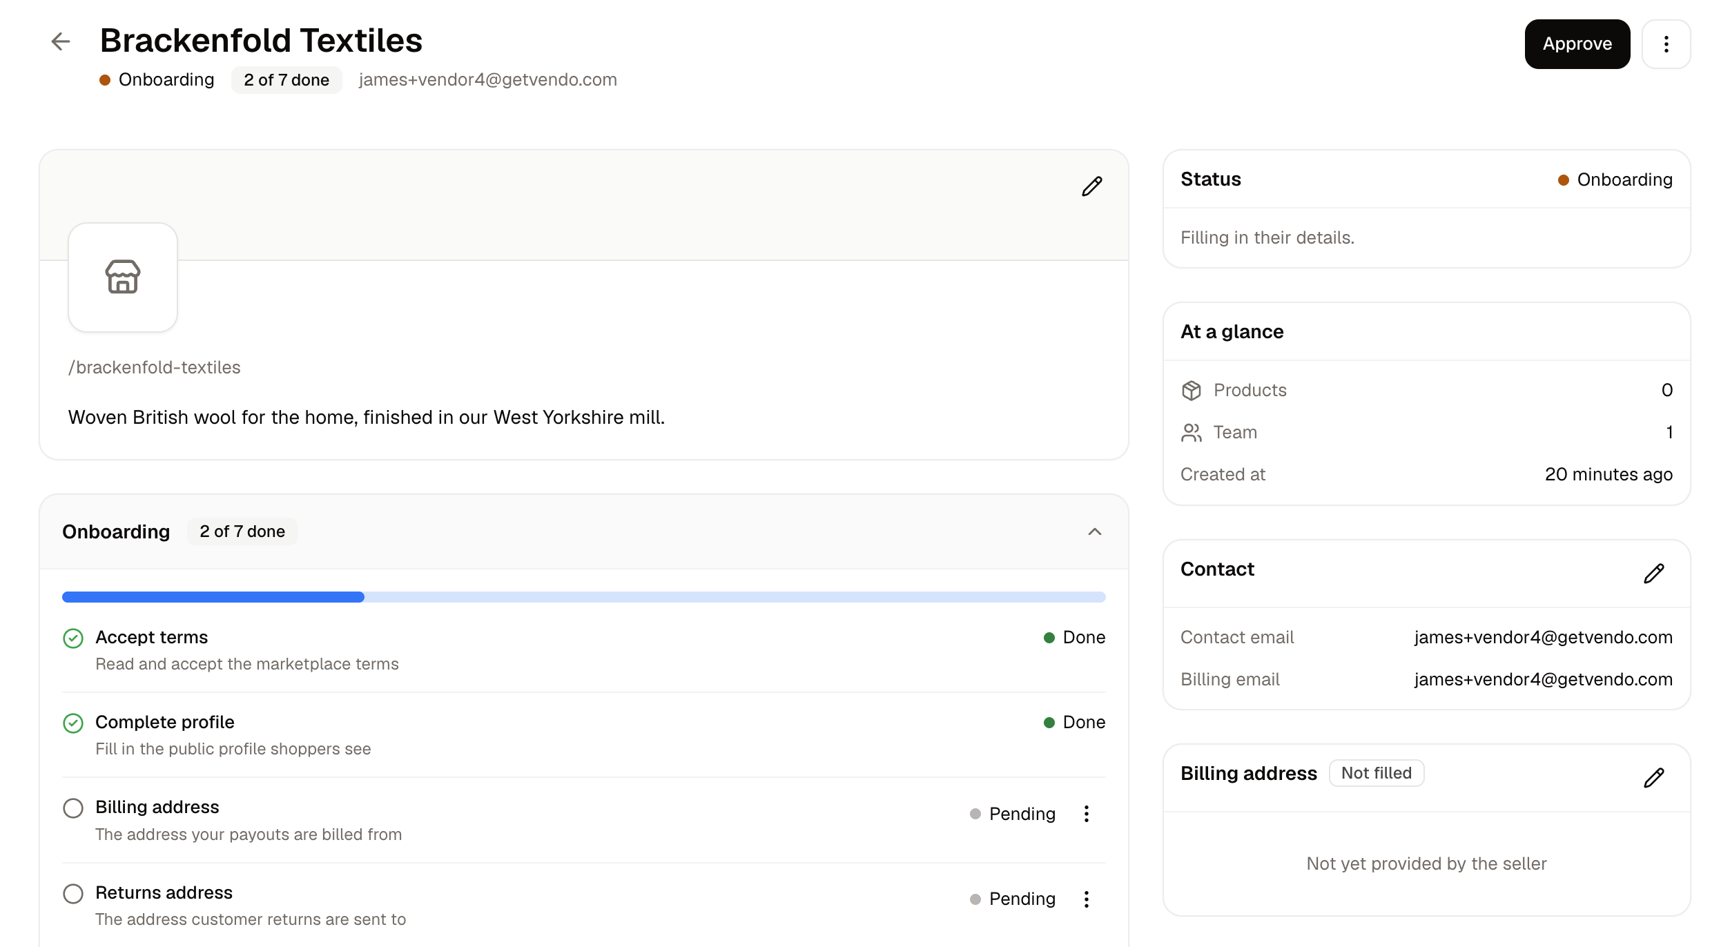Click the Done status for Accept terms

coord(1074,637)
